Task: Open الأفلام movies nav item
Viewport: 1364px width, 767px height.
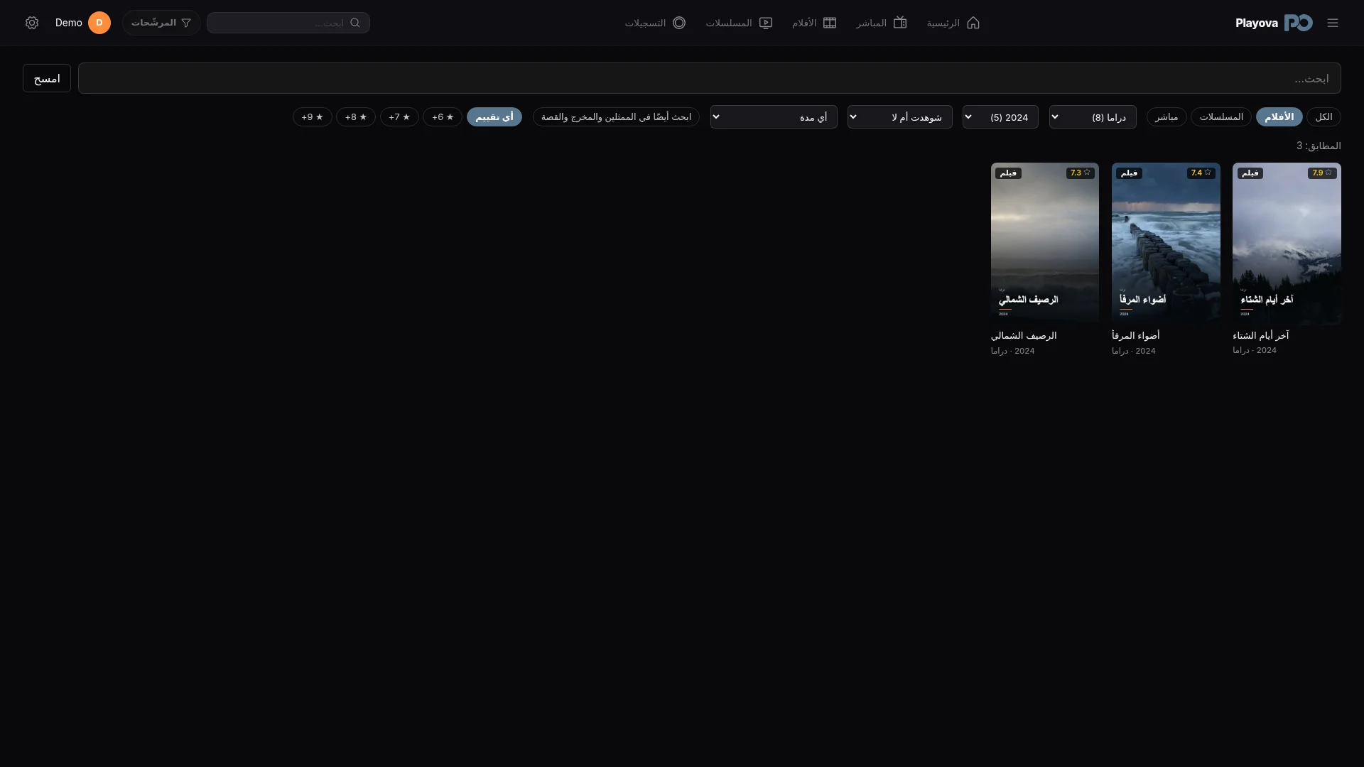Action: tap(814, 23)
